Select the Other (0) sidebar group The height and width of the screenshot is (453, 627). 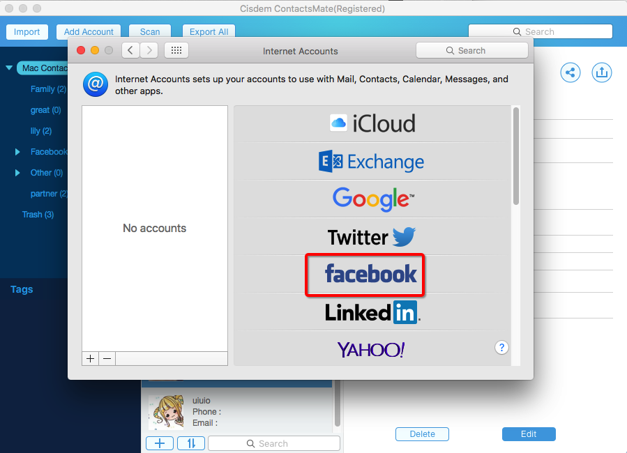click(x=47, y=173)
